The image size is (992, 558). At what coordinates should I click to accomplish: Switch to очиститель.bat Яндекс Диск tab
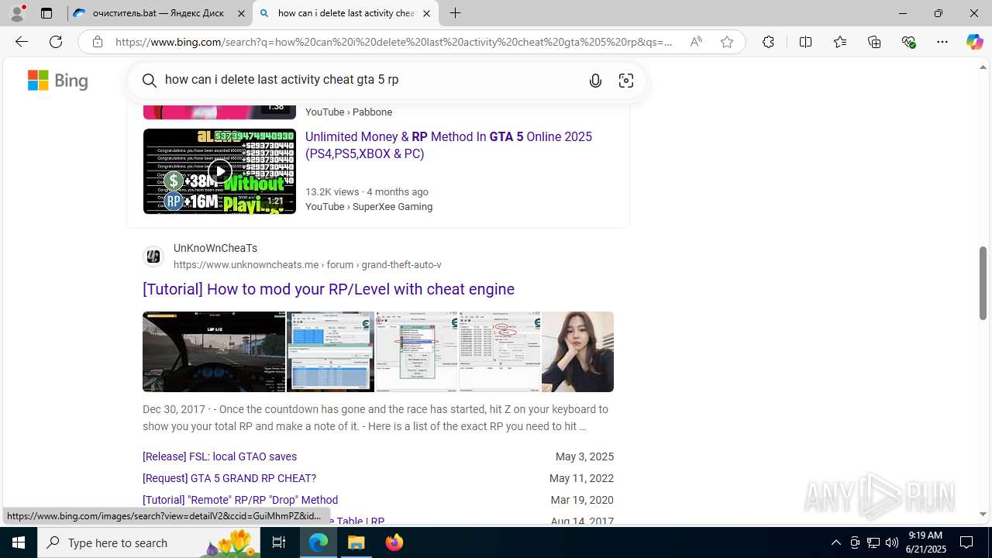point(160,13)
